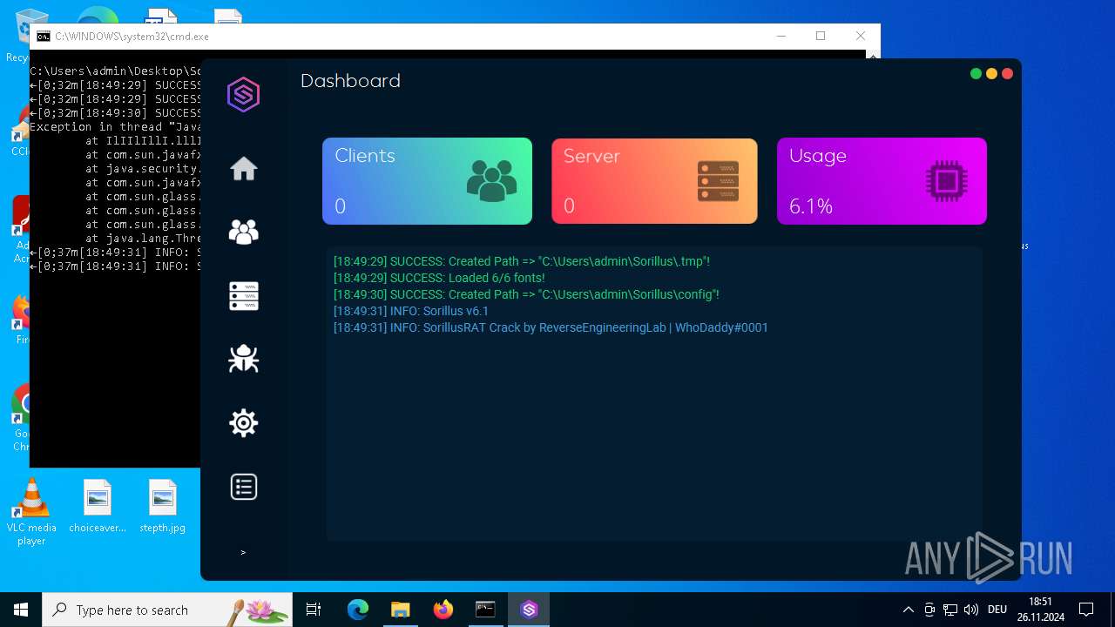Click the yellow window control dot
The width and height of the screenshot is (1115, 627).
(x=991, y=74)
